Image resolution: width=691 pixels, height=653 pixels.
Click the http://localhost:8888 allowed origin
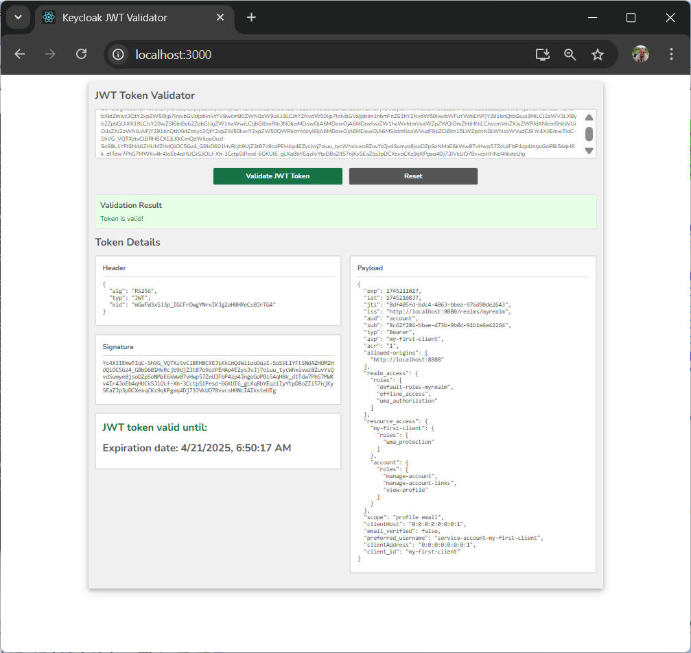[x=407, y=359]
